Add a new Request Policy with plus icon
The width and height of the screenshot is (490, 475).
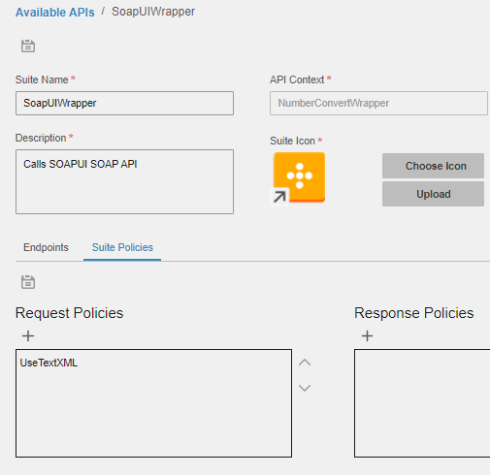(x=28, y=336)
